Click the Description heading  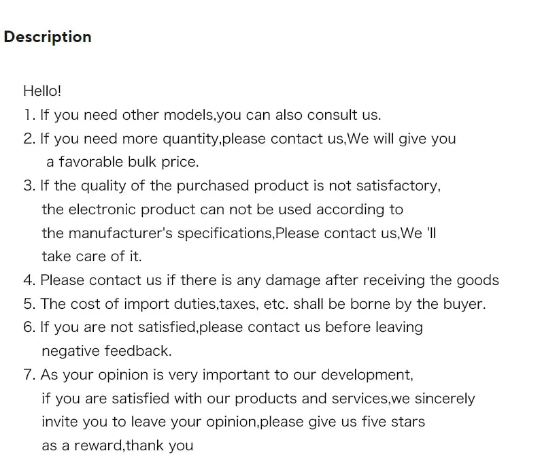[48, 37]
